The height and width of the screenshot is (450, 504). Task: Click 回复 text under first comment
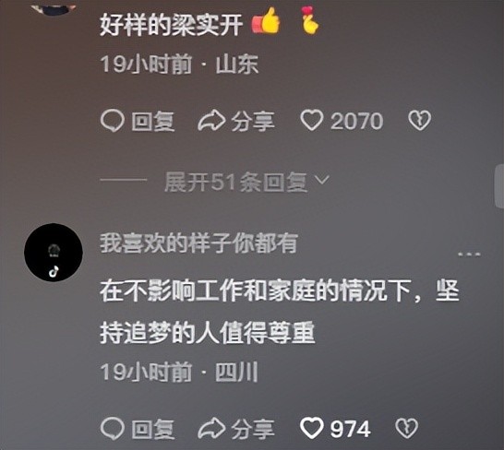153,122
